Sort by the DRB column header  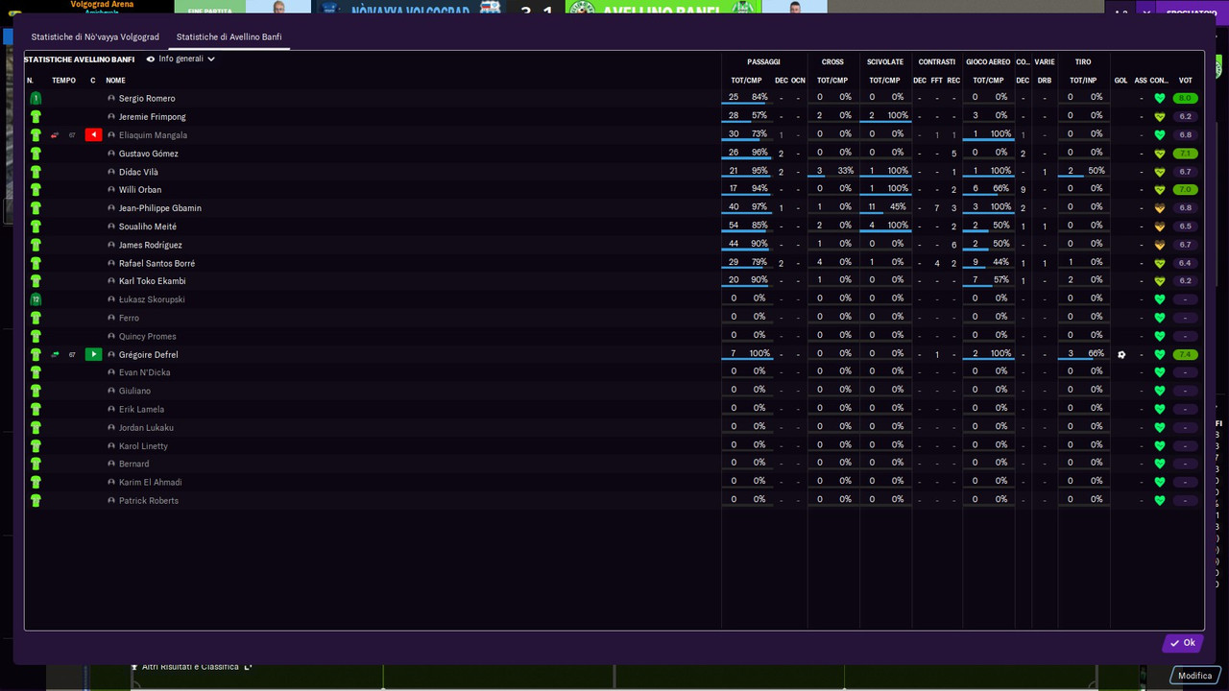pyautogui.click(x=1045, y=81)
